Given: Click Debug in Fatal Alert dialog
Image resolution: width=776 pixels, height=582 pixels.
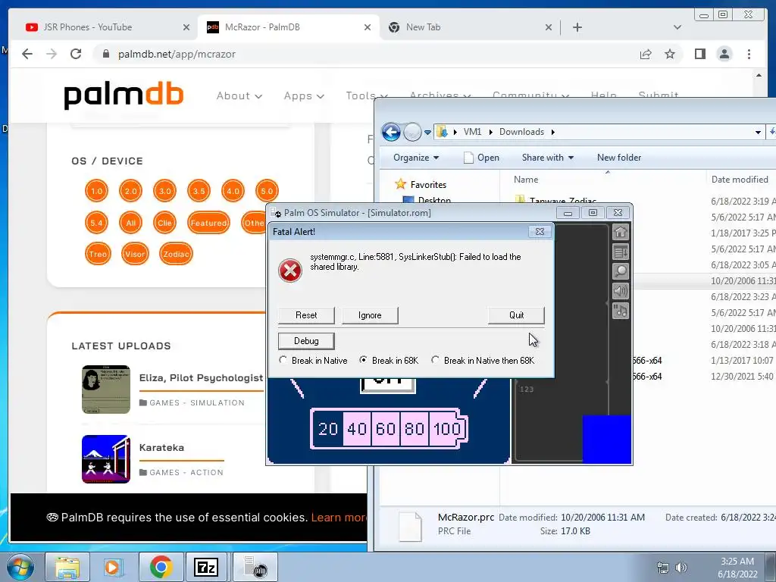Looking at the screenshot, I should (306, 341).
